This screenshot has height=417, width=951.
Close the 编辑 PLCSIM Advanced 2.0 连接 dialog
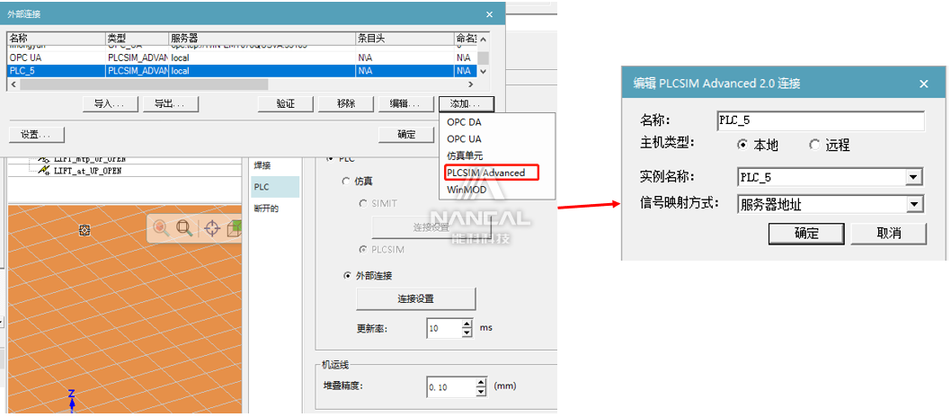point(924,84)
